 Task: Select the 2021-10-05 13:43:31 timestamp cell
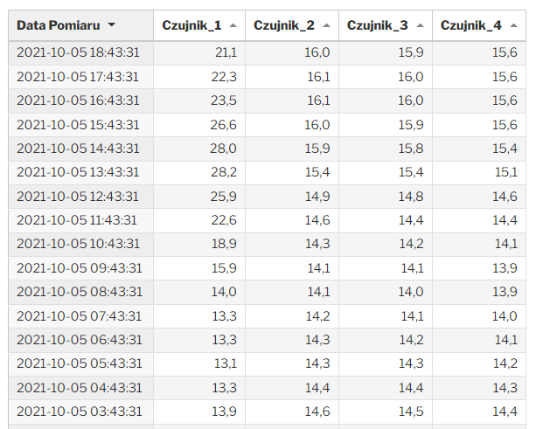[x=78, y=172]
